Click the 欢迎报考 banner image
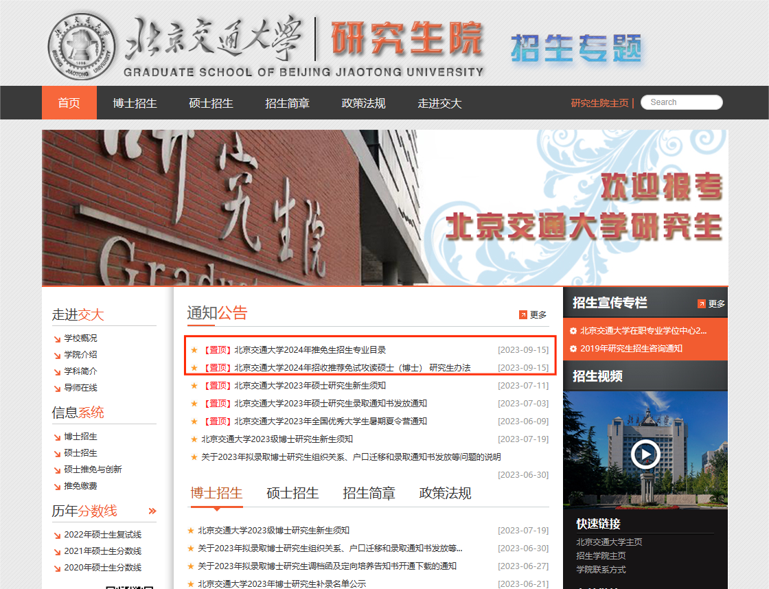 tap(385, 207)
